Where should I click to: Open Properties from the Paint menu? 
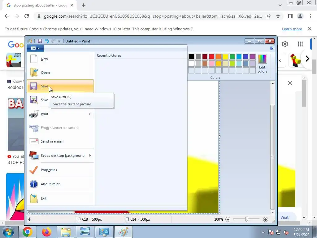coord(60,170)
